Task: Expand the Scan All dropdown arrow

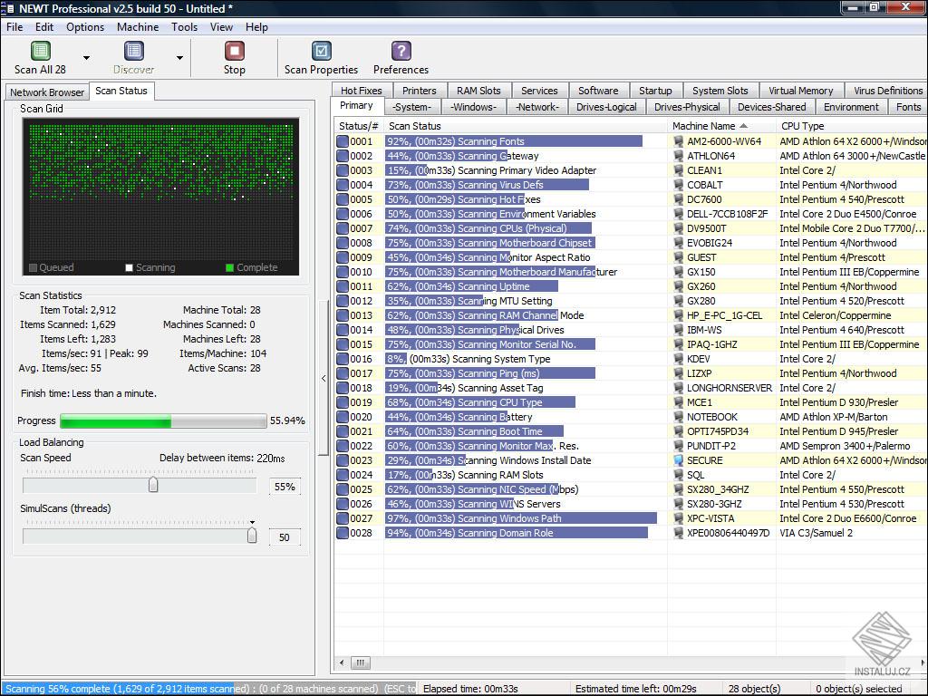Action: (x=87, y=58)
